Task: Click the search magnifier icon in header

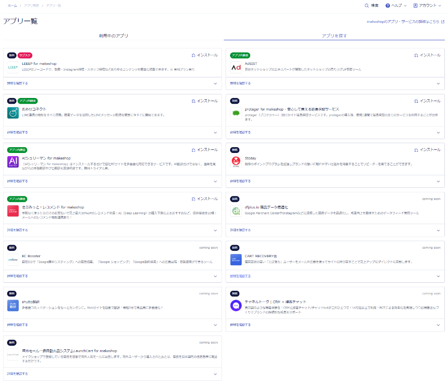Action: point(367,5)
